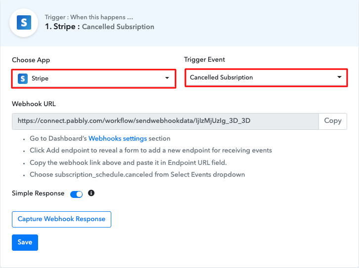Toggle the Simple Response switch
The width and height of the screenshot is (359, 268).
click(77, 194)
